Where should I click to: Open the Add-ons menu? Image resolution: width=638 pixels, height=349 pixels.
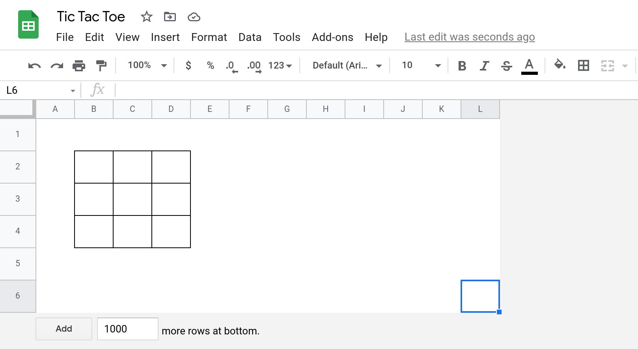[x=332, y=37]
